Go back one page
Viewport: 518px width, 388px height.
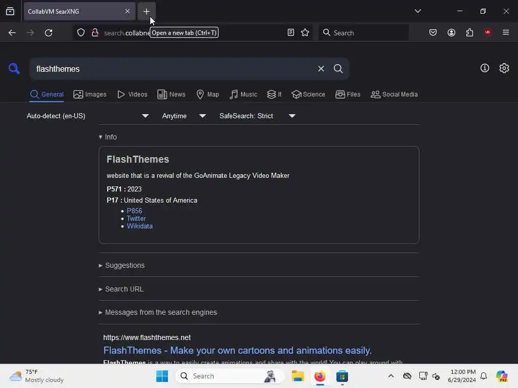(12, 33)
